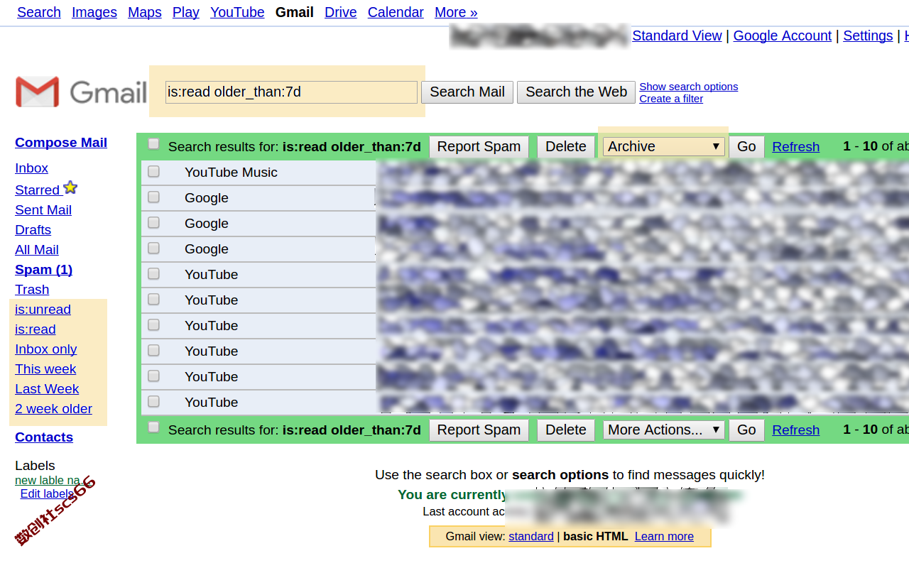Open the Archive actions dropdown
The image size is (909, 568).
[x=663, y=146]
